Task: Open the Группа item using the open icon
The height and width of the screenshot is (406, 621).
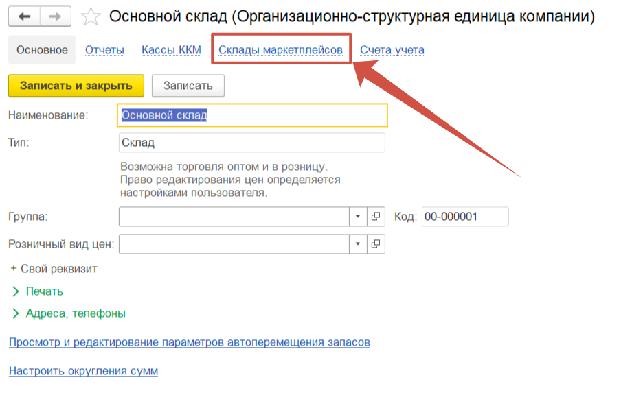Action: point(376,217)
